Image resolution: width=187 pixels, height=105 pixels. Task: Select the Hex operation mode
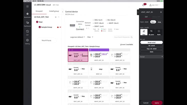[144, 32]
